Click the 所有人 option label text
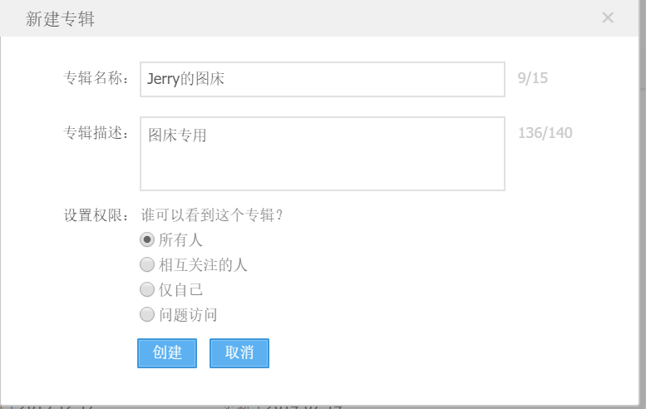Image resolution: width=646 pixels, height=409 pixels. 180,240
